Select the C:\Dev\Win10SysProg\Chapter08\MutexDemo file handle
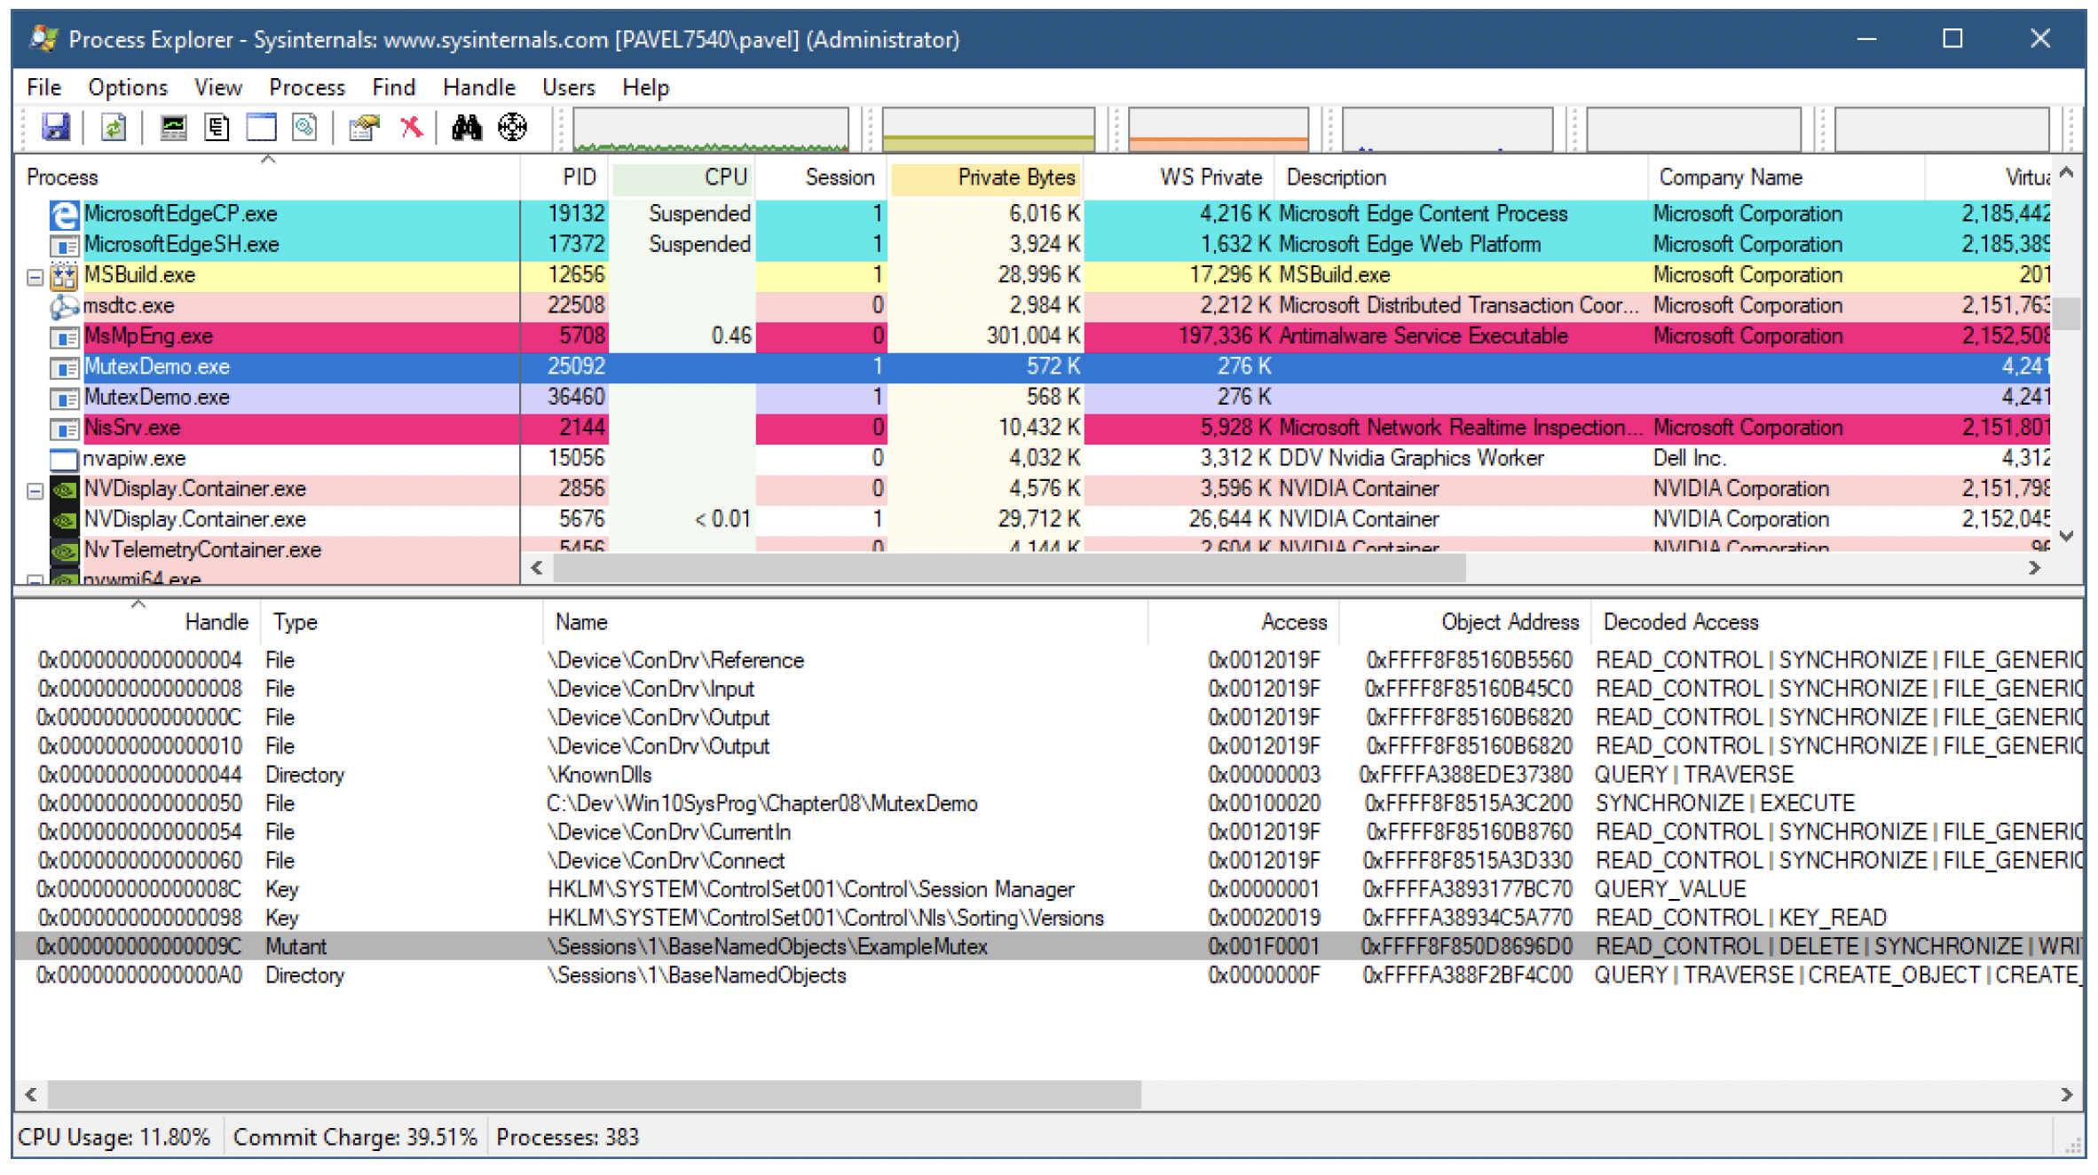 point(1048,803)
